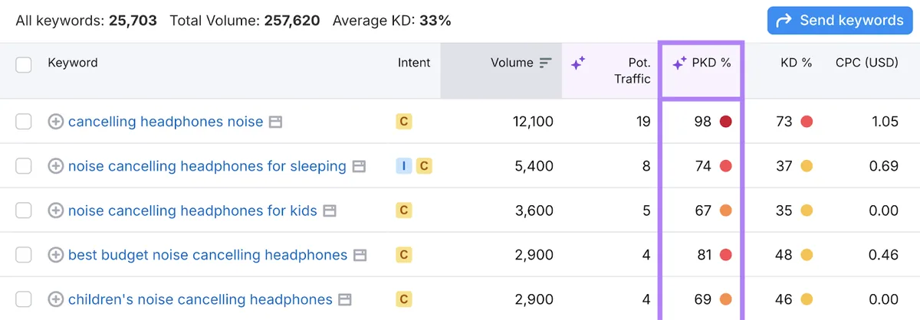Add noise cancelling headphones for sleeping plus icon
The height and width of the screenshot is (320, 920).
coord(55,166)
